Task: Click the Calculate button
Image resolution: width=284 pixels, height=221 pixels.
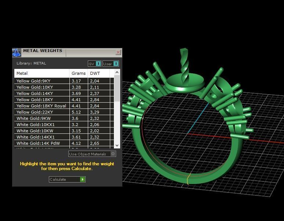Action: [x=67, y=180]
